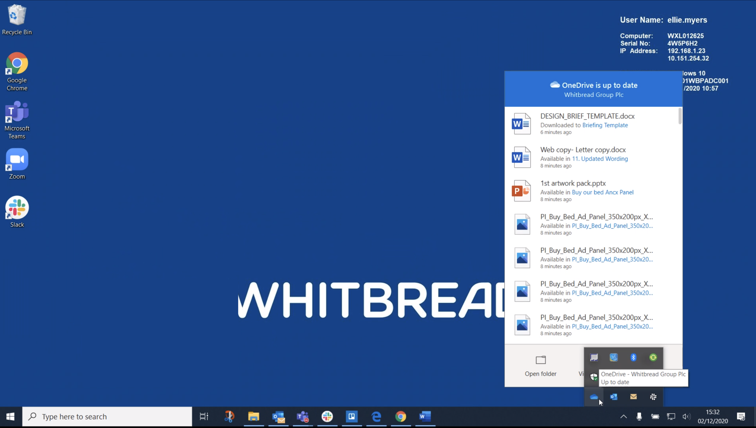Open the Google Chrome desktop shortcut

click(x=17, y=72)
